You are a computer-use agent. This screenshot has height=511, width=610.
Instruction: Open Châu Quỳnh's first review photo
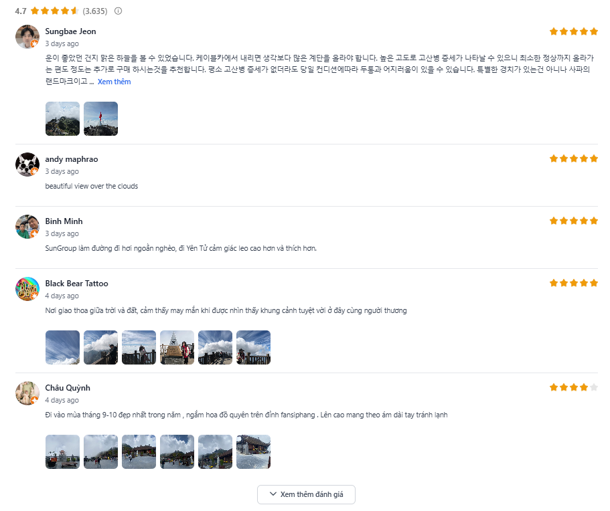(62, 451)
